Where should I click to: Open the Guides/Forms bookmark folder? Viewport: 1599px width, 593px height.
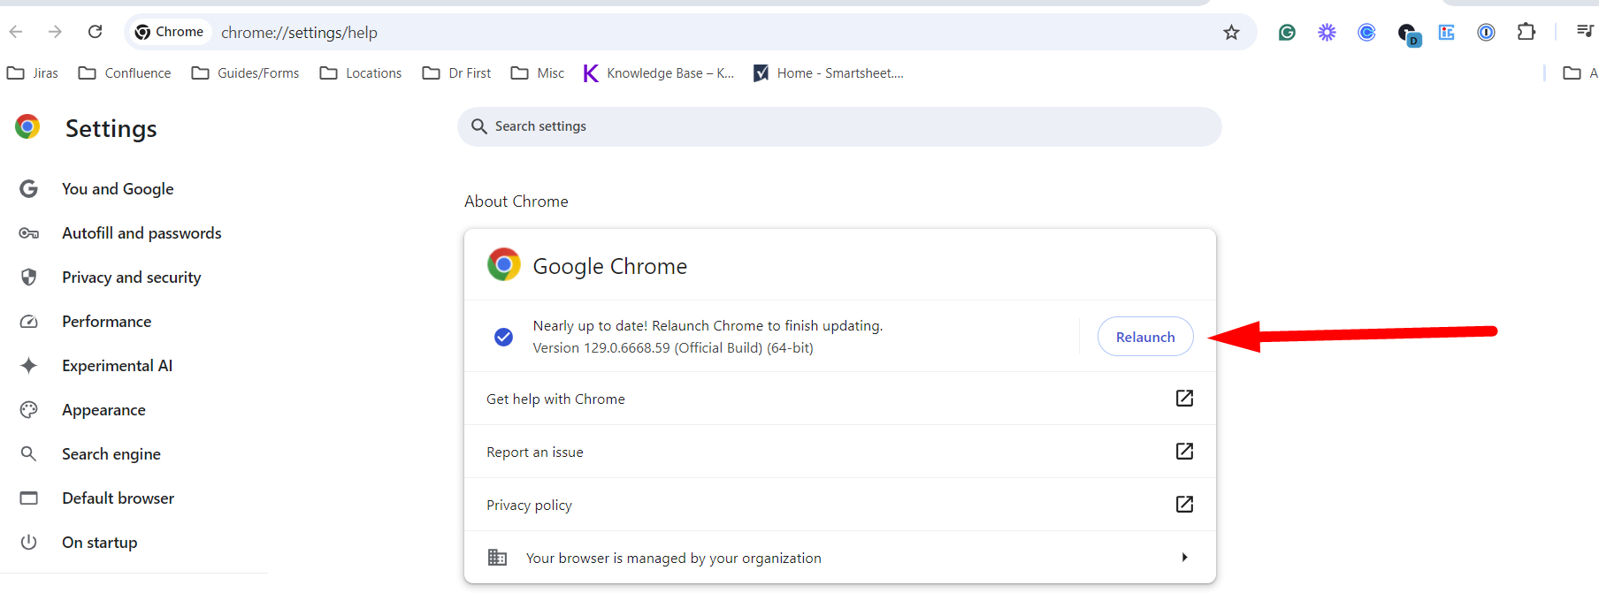(245, 73)
